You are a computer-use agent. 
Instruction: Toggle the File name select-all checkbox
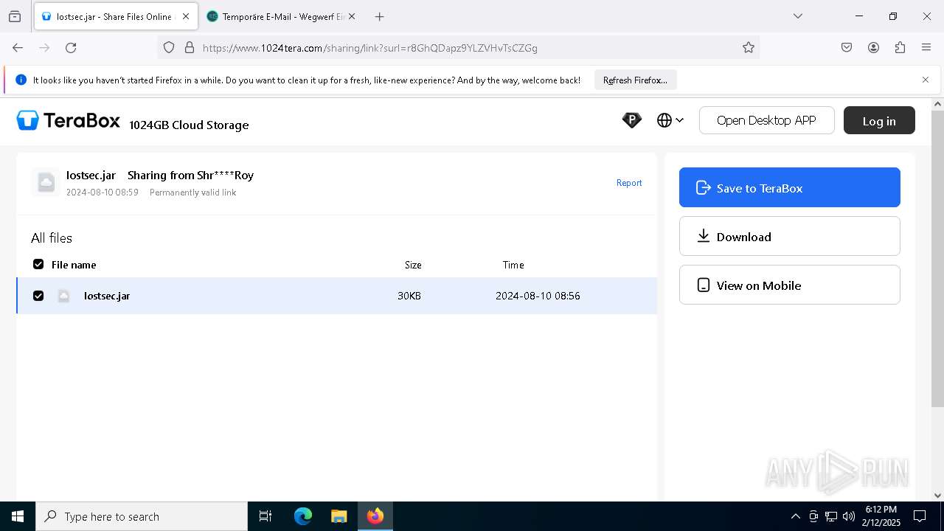click(x=38, y=264)
